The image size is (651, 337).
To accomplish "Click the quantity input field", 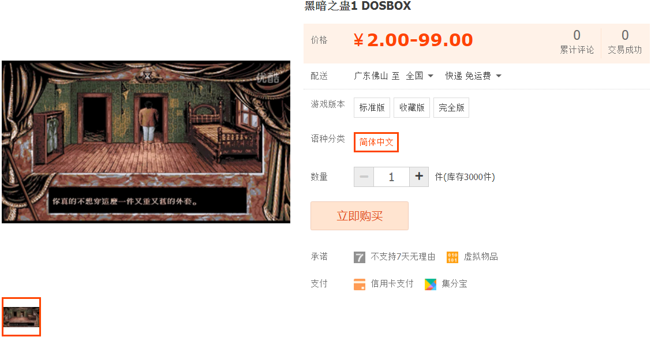I will click(391, 177).
